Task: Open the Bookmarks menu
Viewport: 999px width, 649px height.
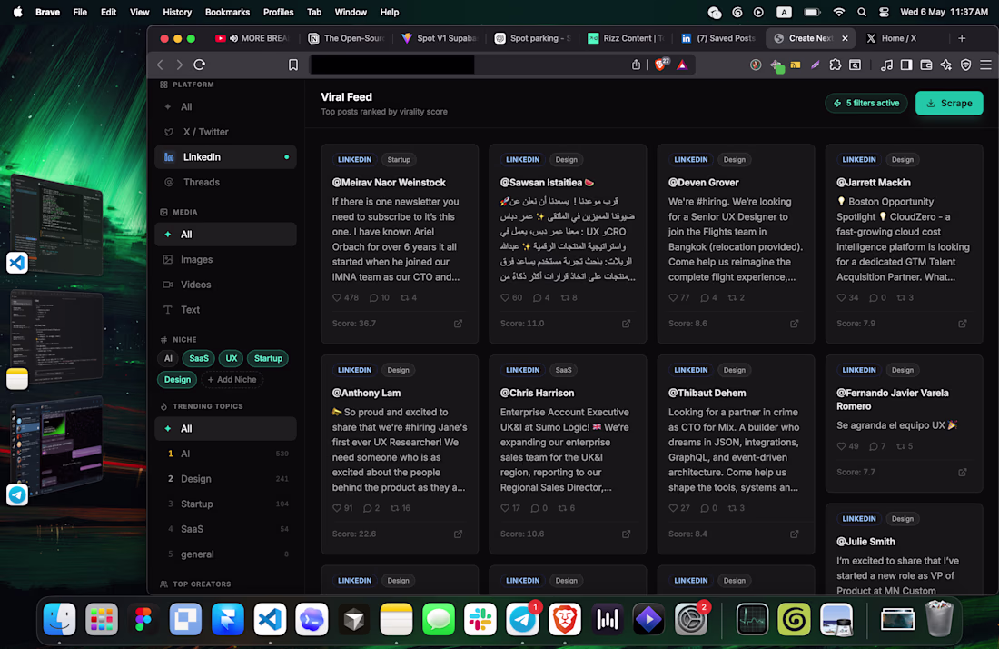Action: tap(227, 12)
